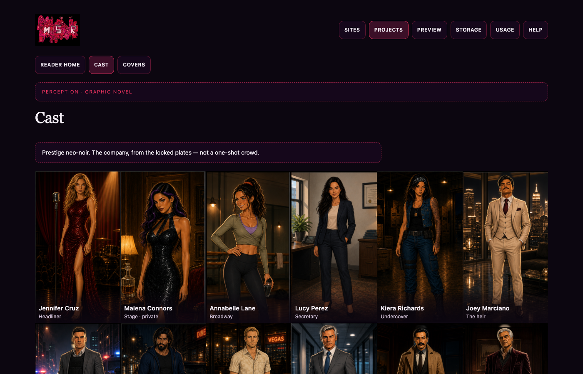Click the 'Cast' page heading
This screenshot has height=374, width=583.
[50, 118]
